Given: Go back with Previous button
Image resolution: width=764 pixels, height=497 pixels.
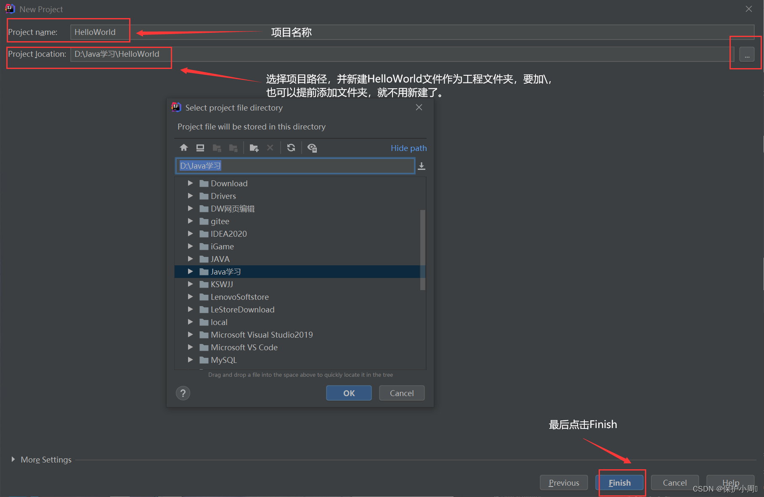Looking at the screenshot, I should (x=564, y=483).
